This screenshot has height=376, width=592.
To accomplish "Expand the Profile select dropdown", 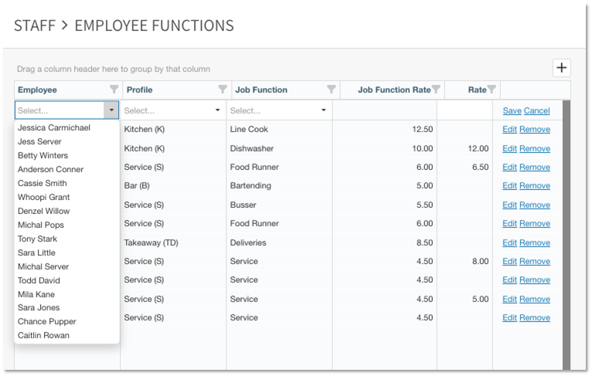I will [x=217, y=110].
